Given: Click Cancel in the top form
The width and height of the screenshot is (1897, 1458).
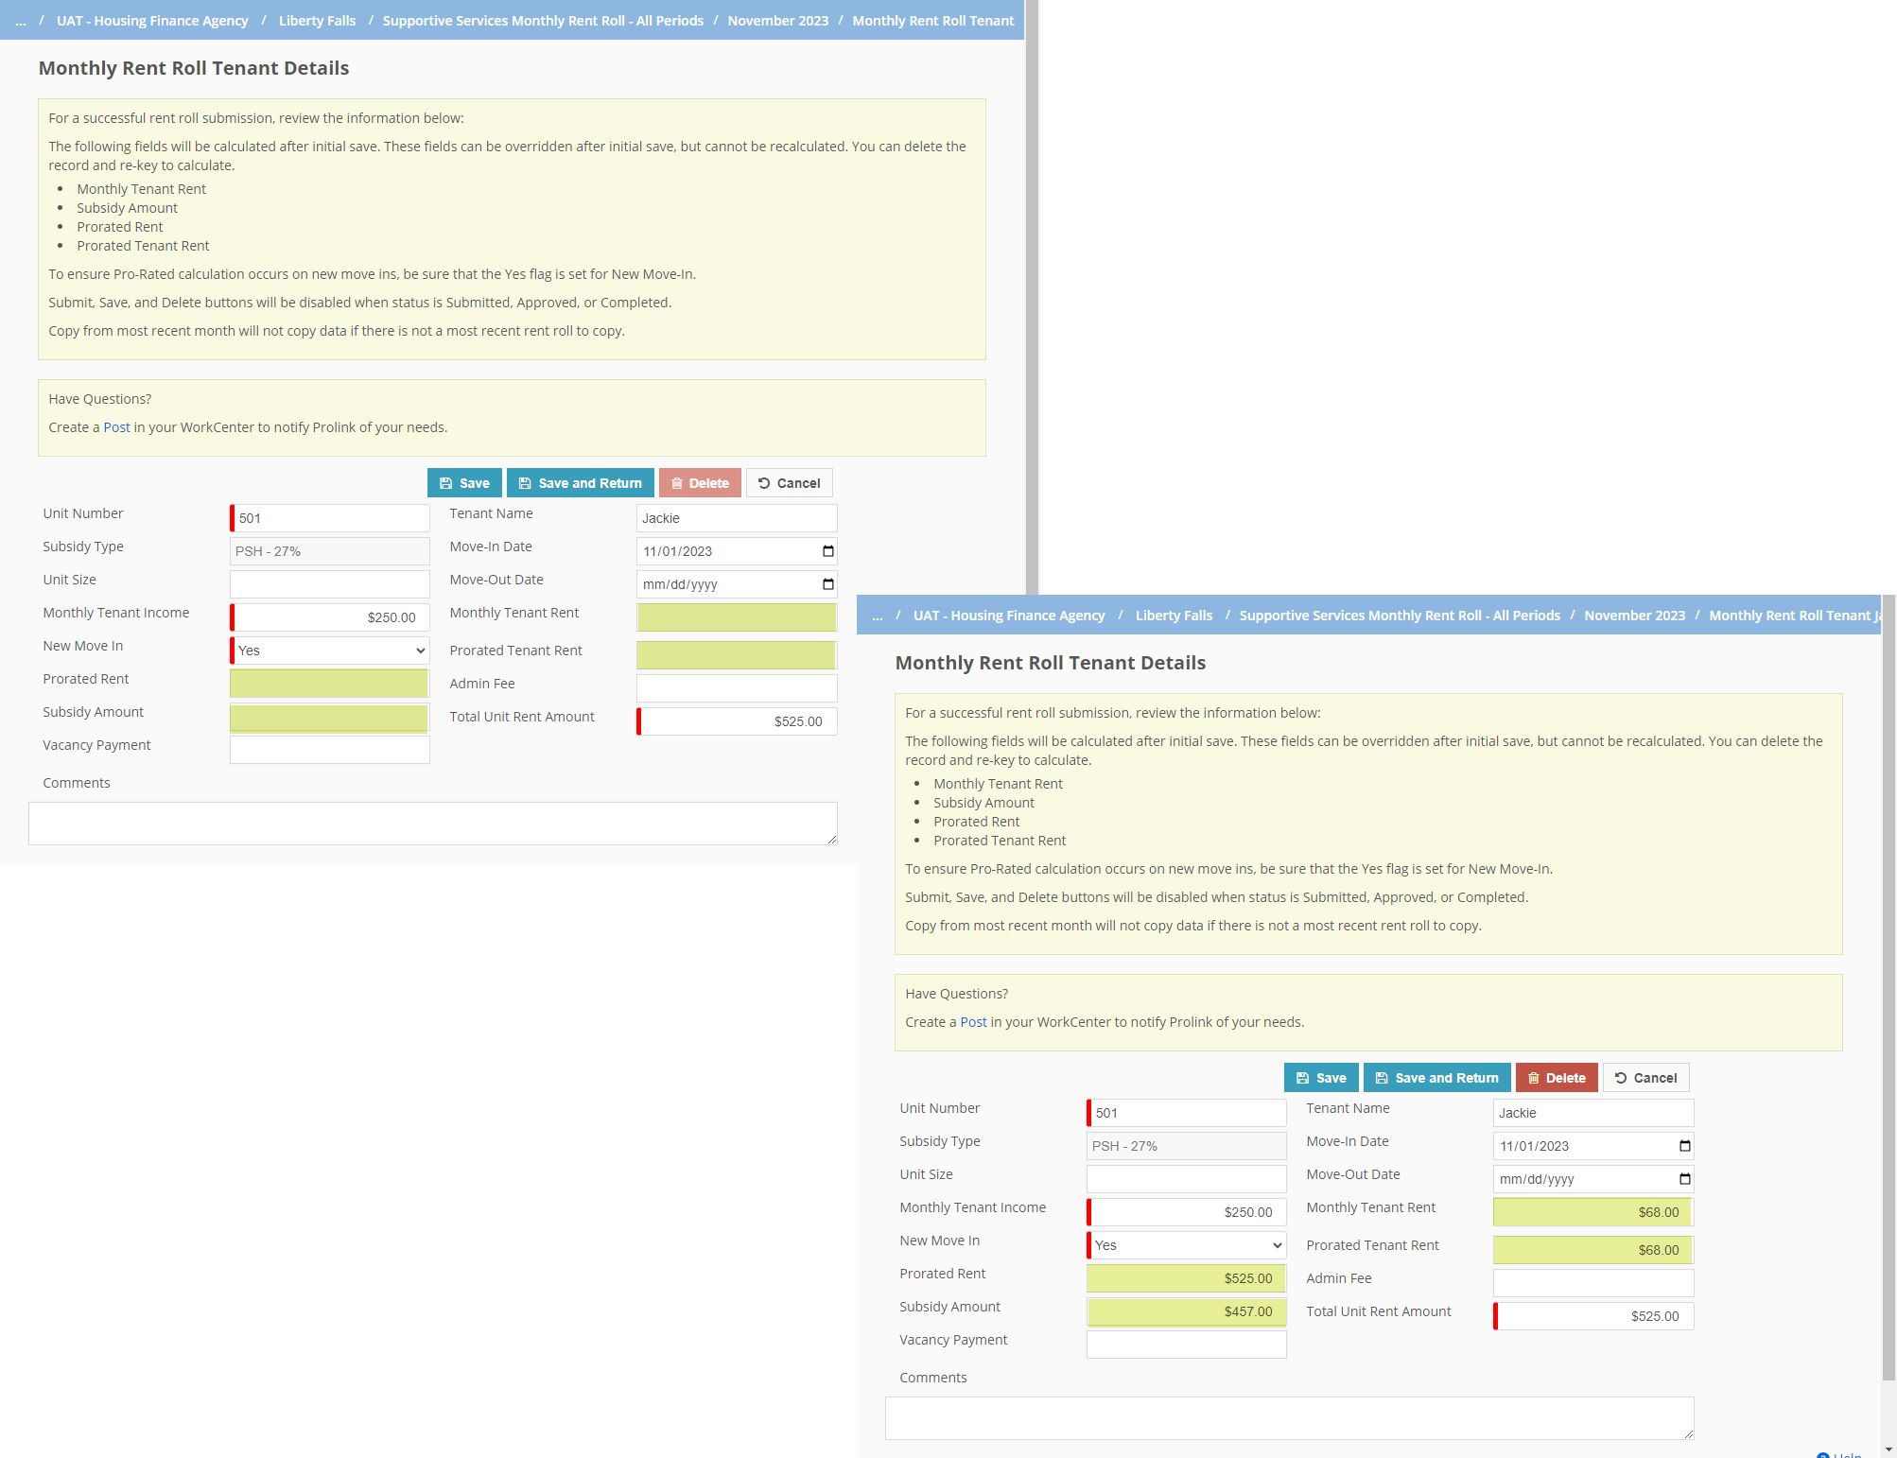Looking at the screenshot, I should [x=789, y=483].
